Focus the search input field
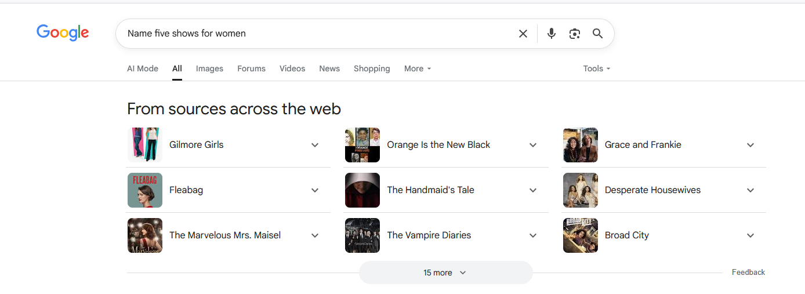Screen dimensions: 805x294 (x=319, y=34)
